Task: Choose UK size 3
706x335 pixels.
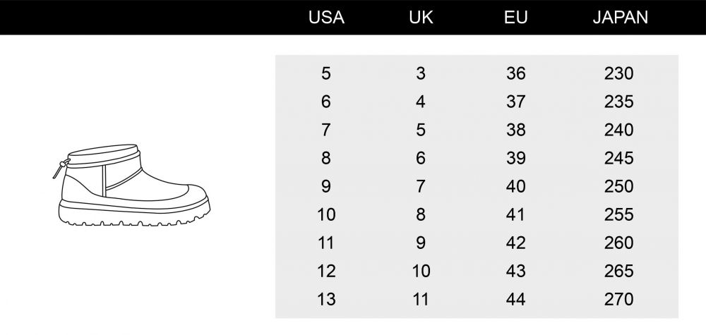Action: tap(421, 73)
